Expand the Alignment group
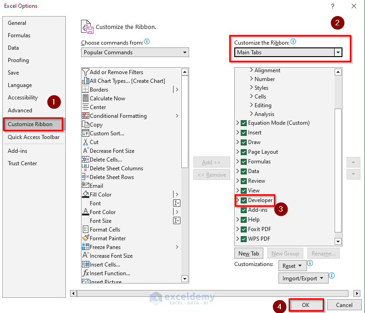The image size is (365, 313). click(251, 70)
